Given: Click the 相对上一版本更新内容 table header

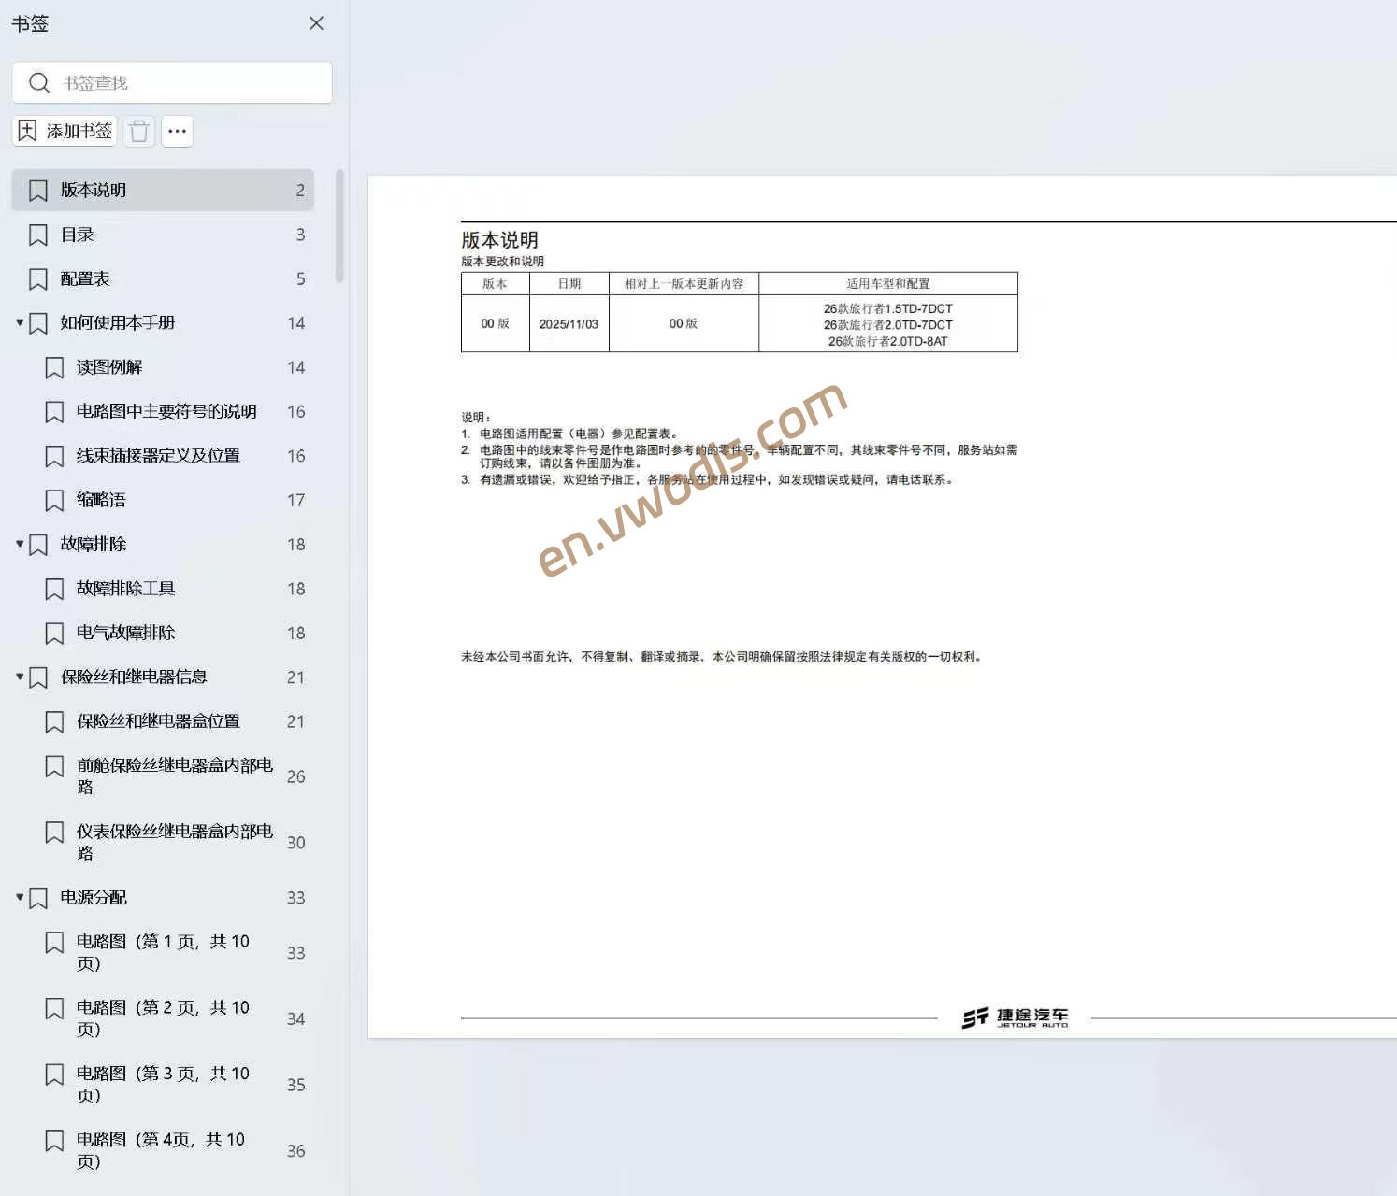Looking at the screenshot, I should click(x=684, y=284).
